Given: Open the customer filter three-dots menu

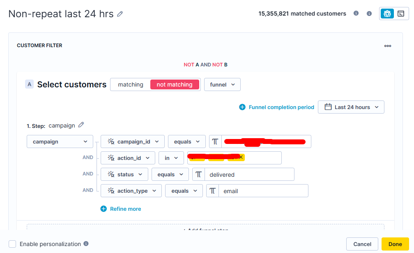Looking at the screenshot, I should coord(387,46).
